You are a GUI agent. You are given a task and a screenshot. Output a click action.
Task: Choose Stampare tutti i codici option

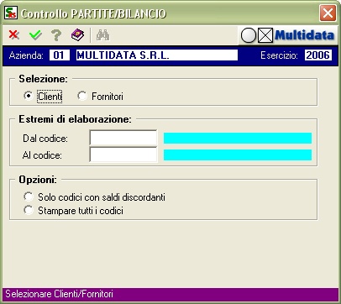click(29, 210)
